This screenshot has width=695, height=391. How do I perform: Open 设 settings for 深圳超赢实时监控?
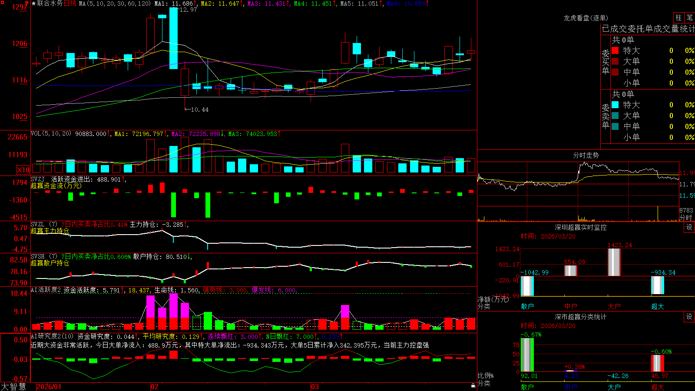pos(689,227)
